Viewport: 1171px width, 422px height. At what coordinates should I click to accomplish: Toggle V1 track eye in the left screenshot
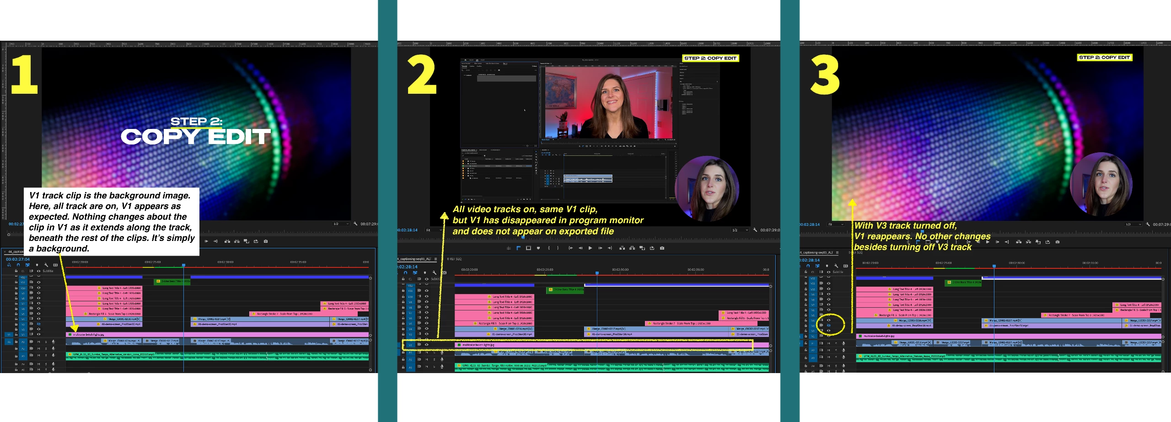click(38, 335)
